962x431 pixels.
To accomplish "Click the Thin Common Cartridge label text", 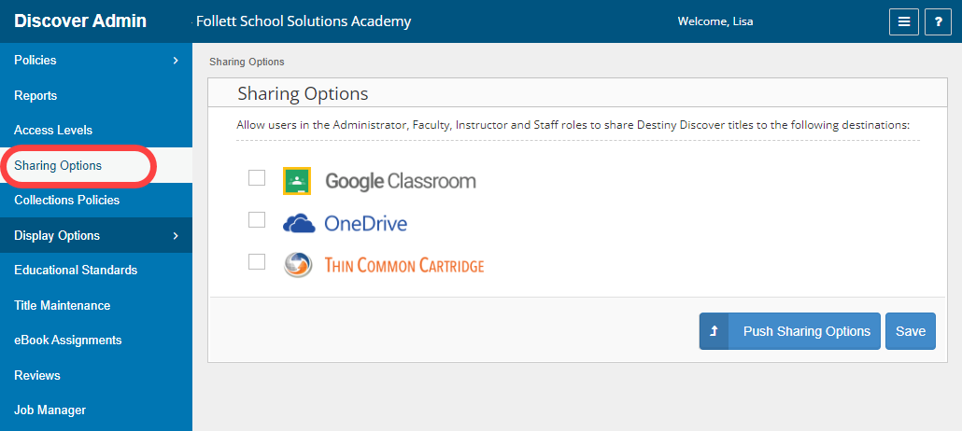I will coord(403,266).
